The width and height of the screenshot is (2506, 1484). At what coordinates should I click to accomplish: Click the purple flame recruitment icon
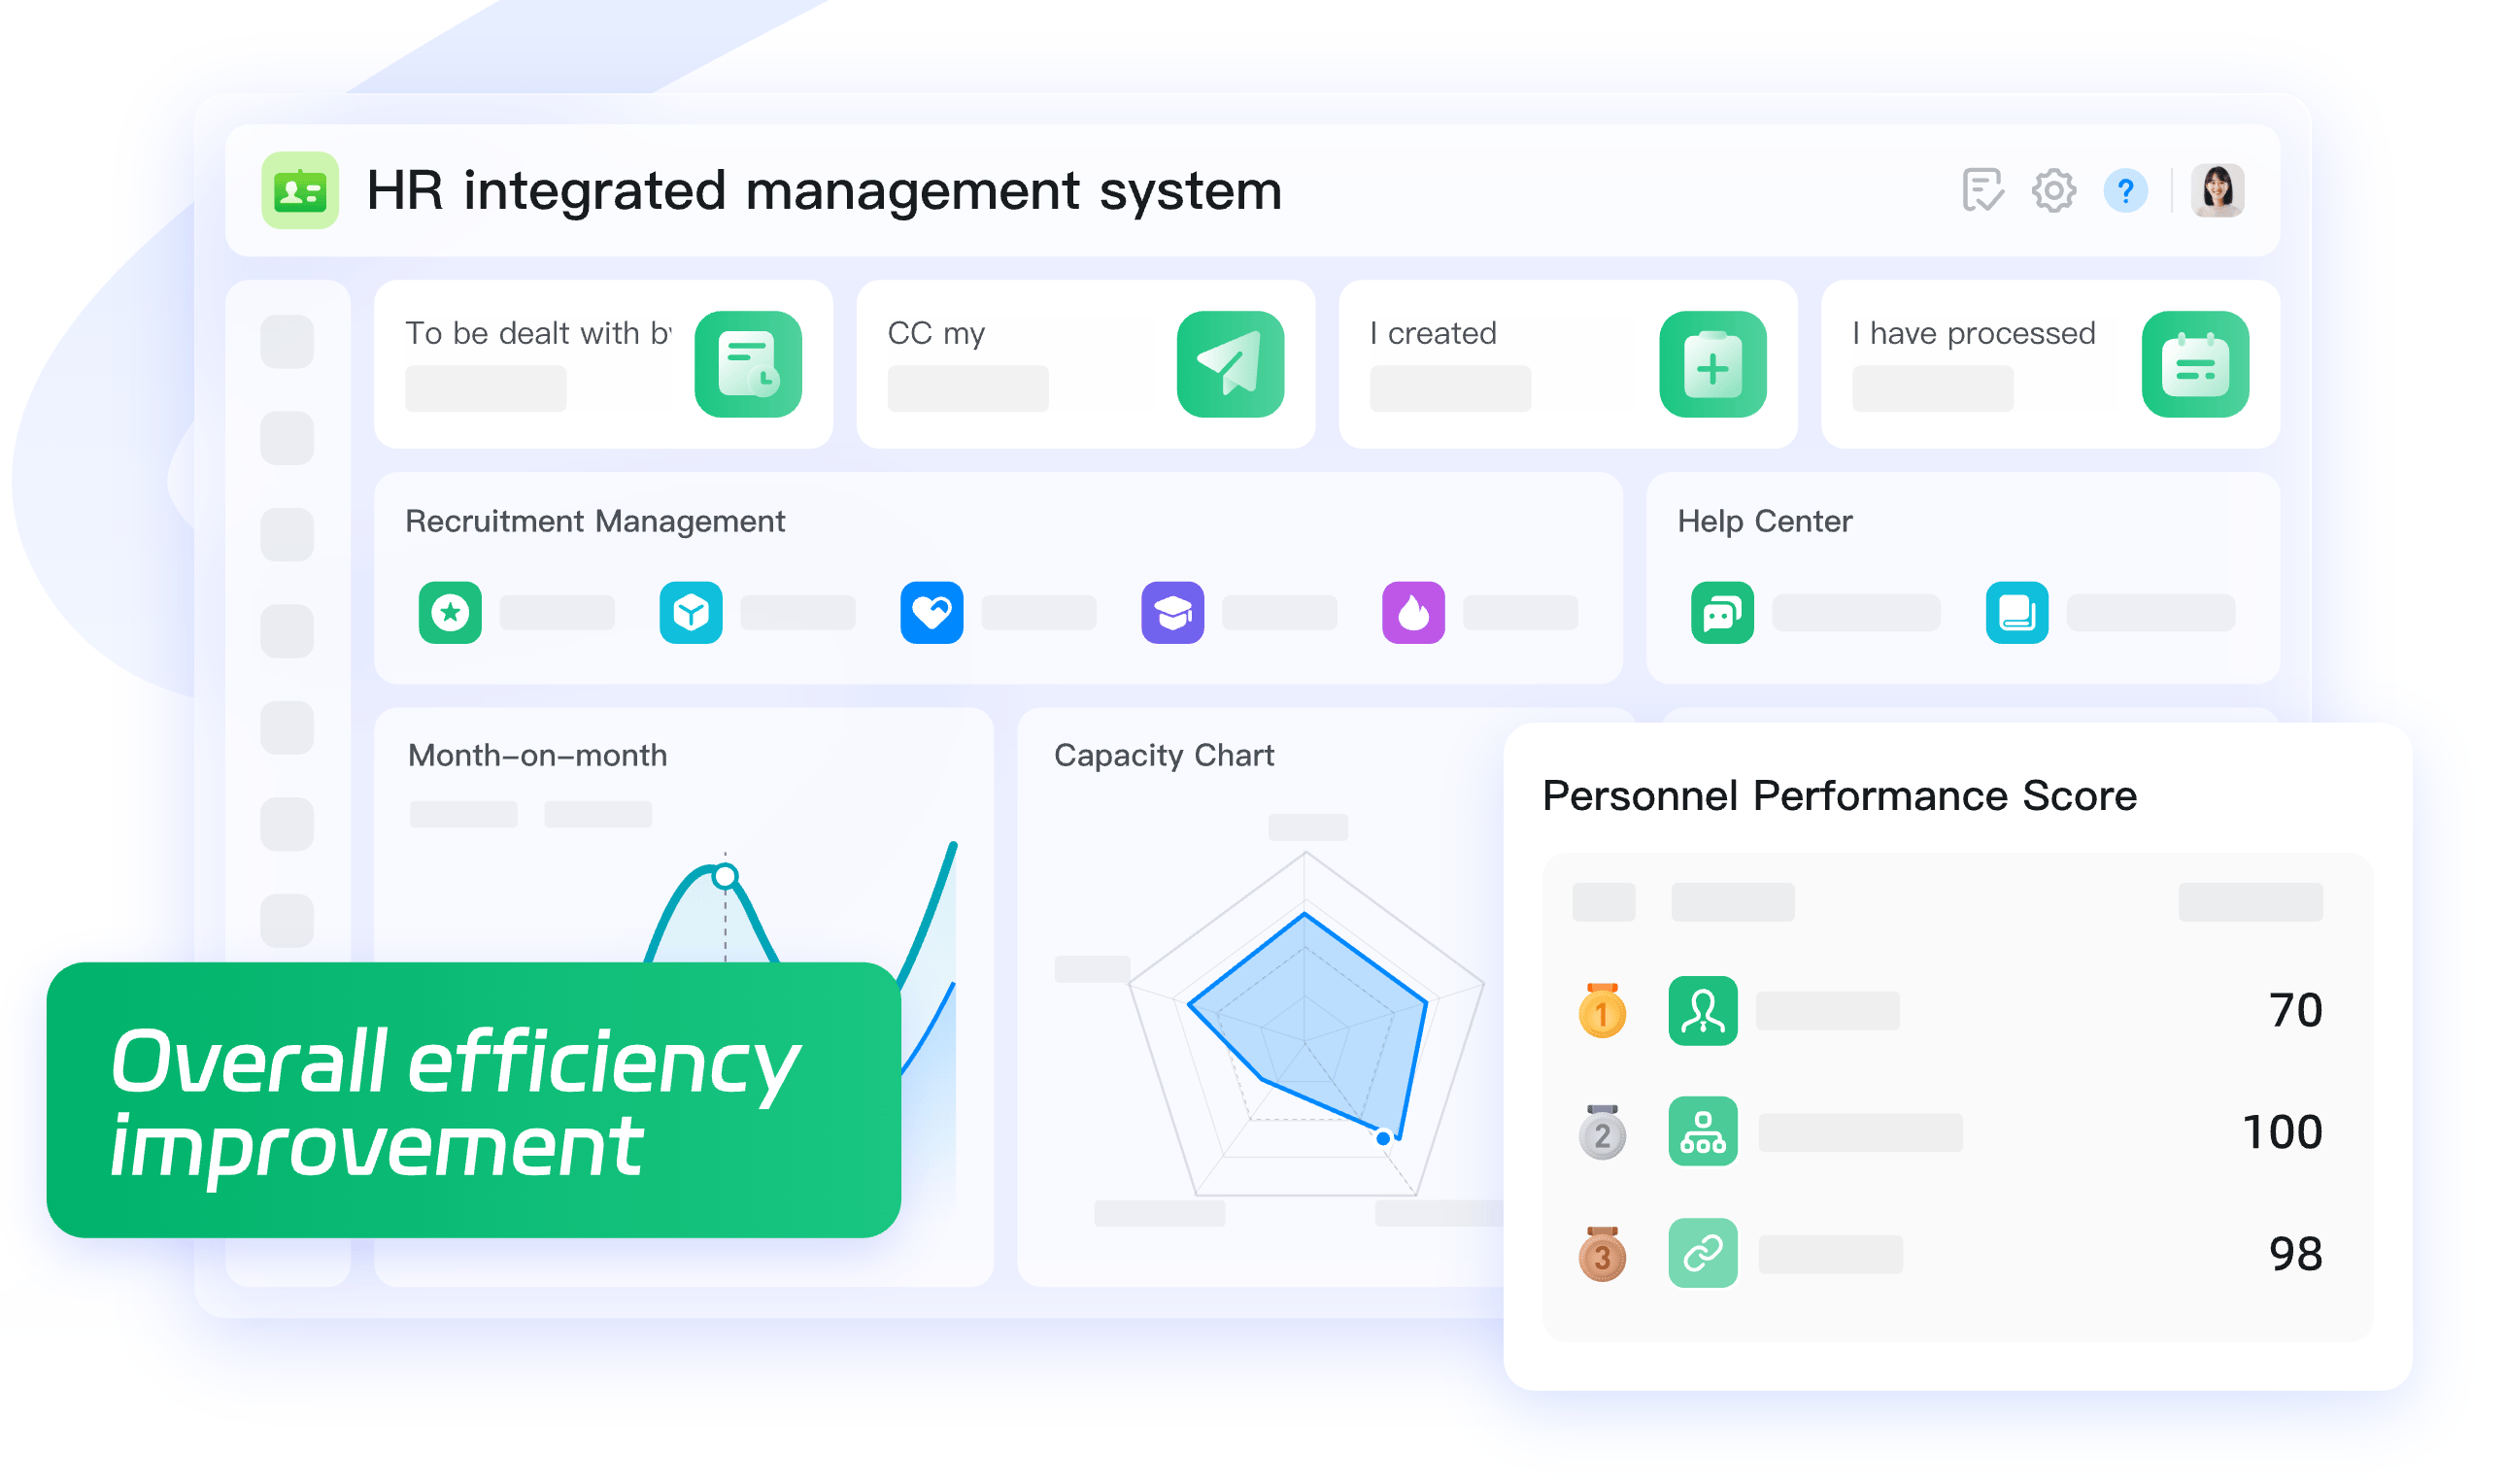pyautogui.click(x=1413, y=612)
